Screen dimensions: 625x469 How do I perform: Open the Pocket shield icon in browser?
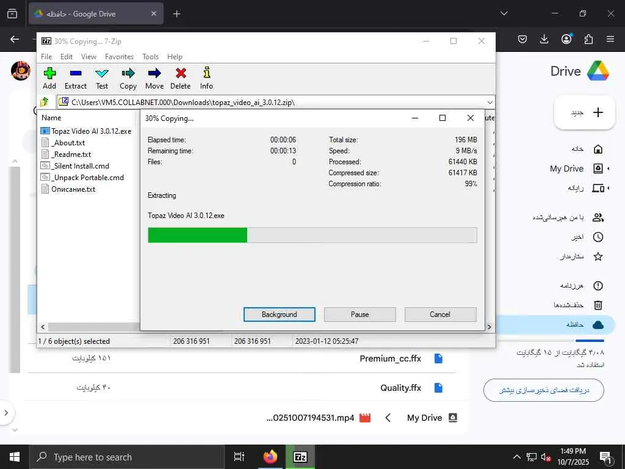click(522, 39)
